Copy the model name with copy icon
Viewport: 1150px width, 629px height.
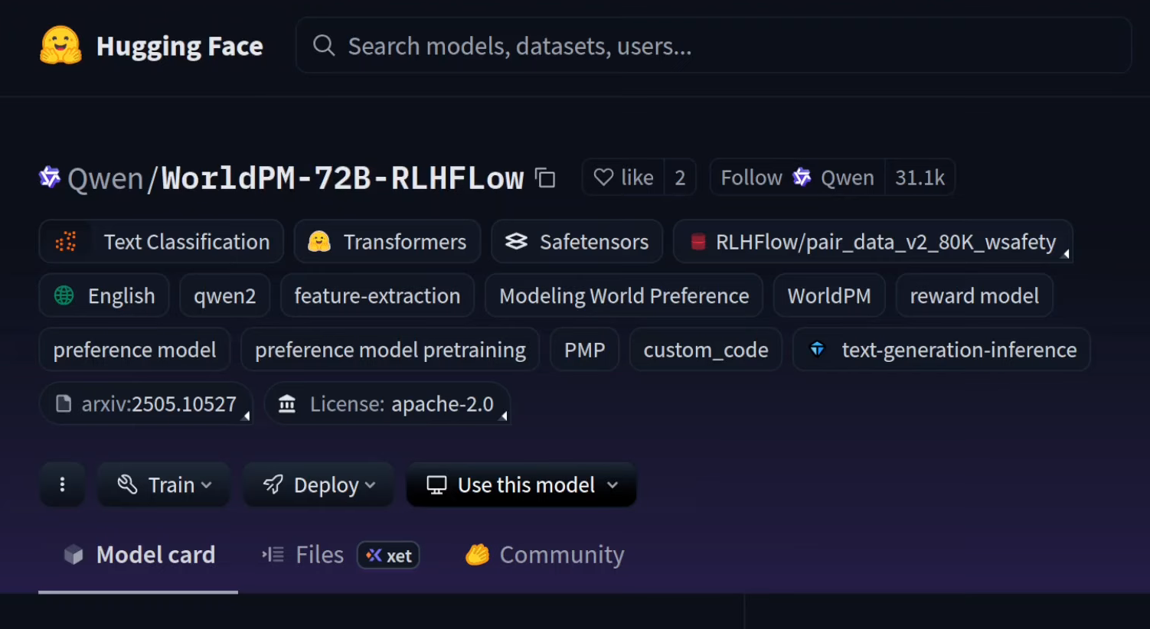545,178
